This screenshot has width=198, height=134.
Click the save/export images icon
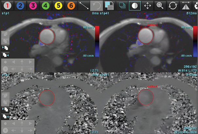point(109,6)
